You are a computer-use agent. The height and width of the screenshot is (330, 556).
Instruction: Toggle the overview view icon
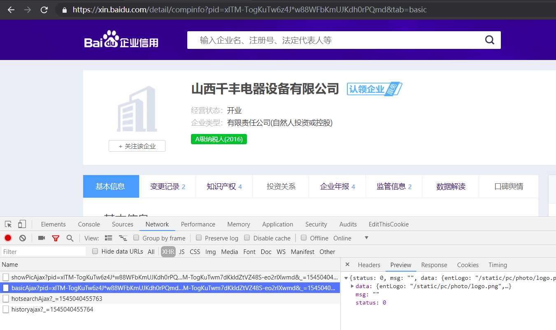pyautogui.click(x=123, y=238)
